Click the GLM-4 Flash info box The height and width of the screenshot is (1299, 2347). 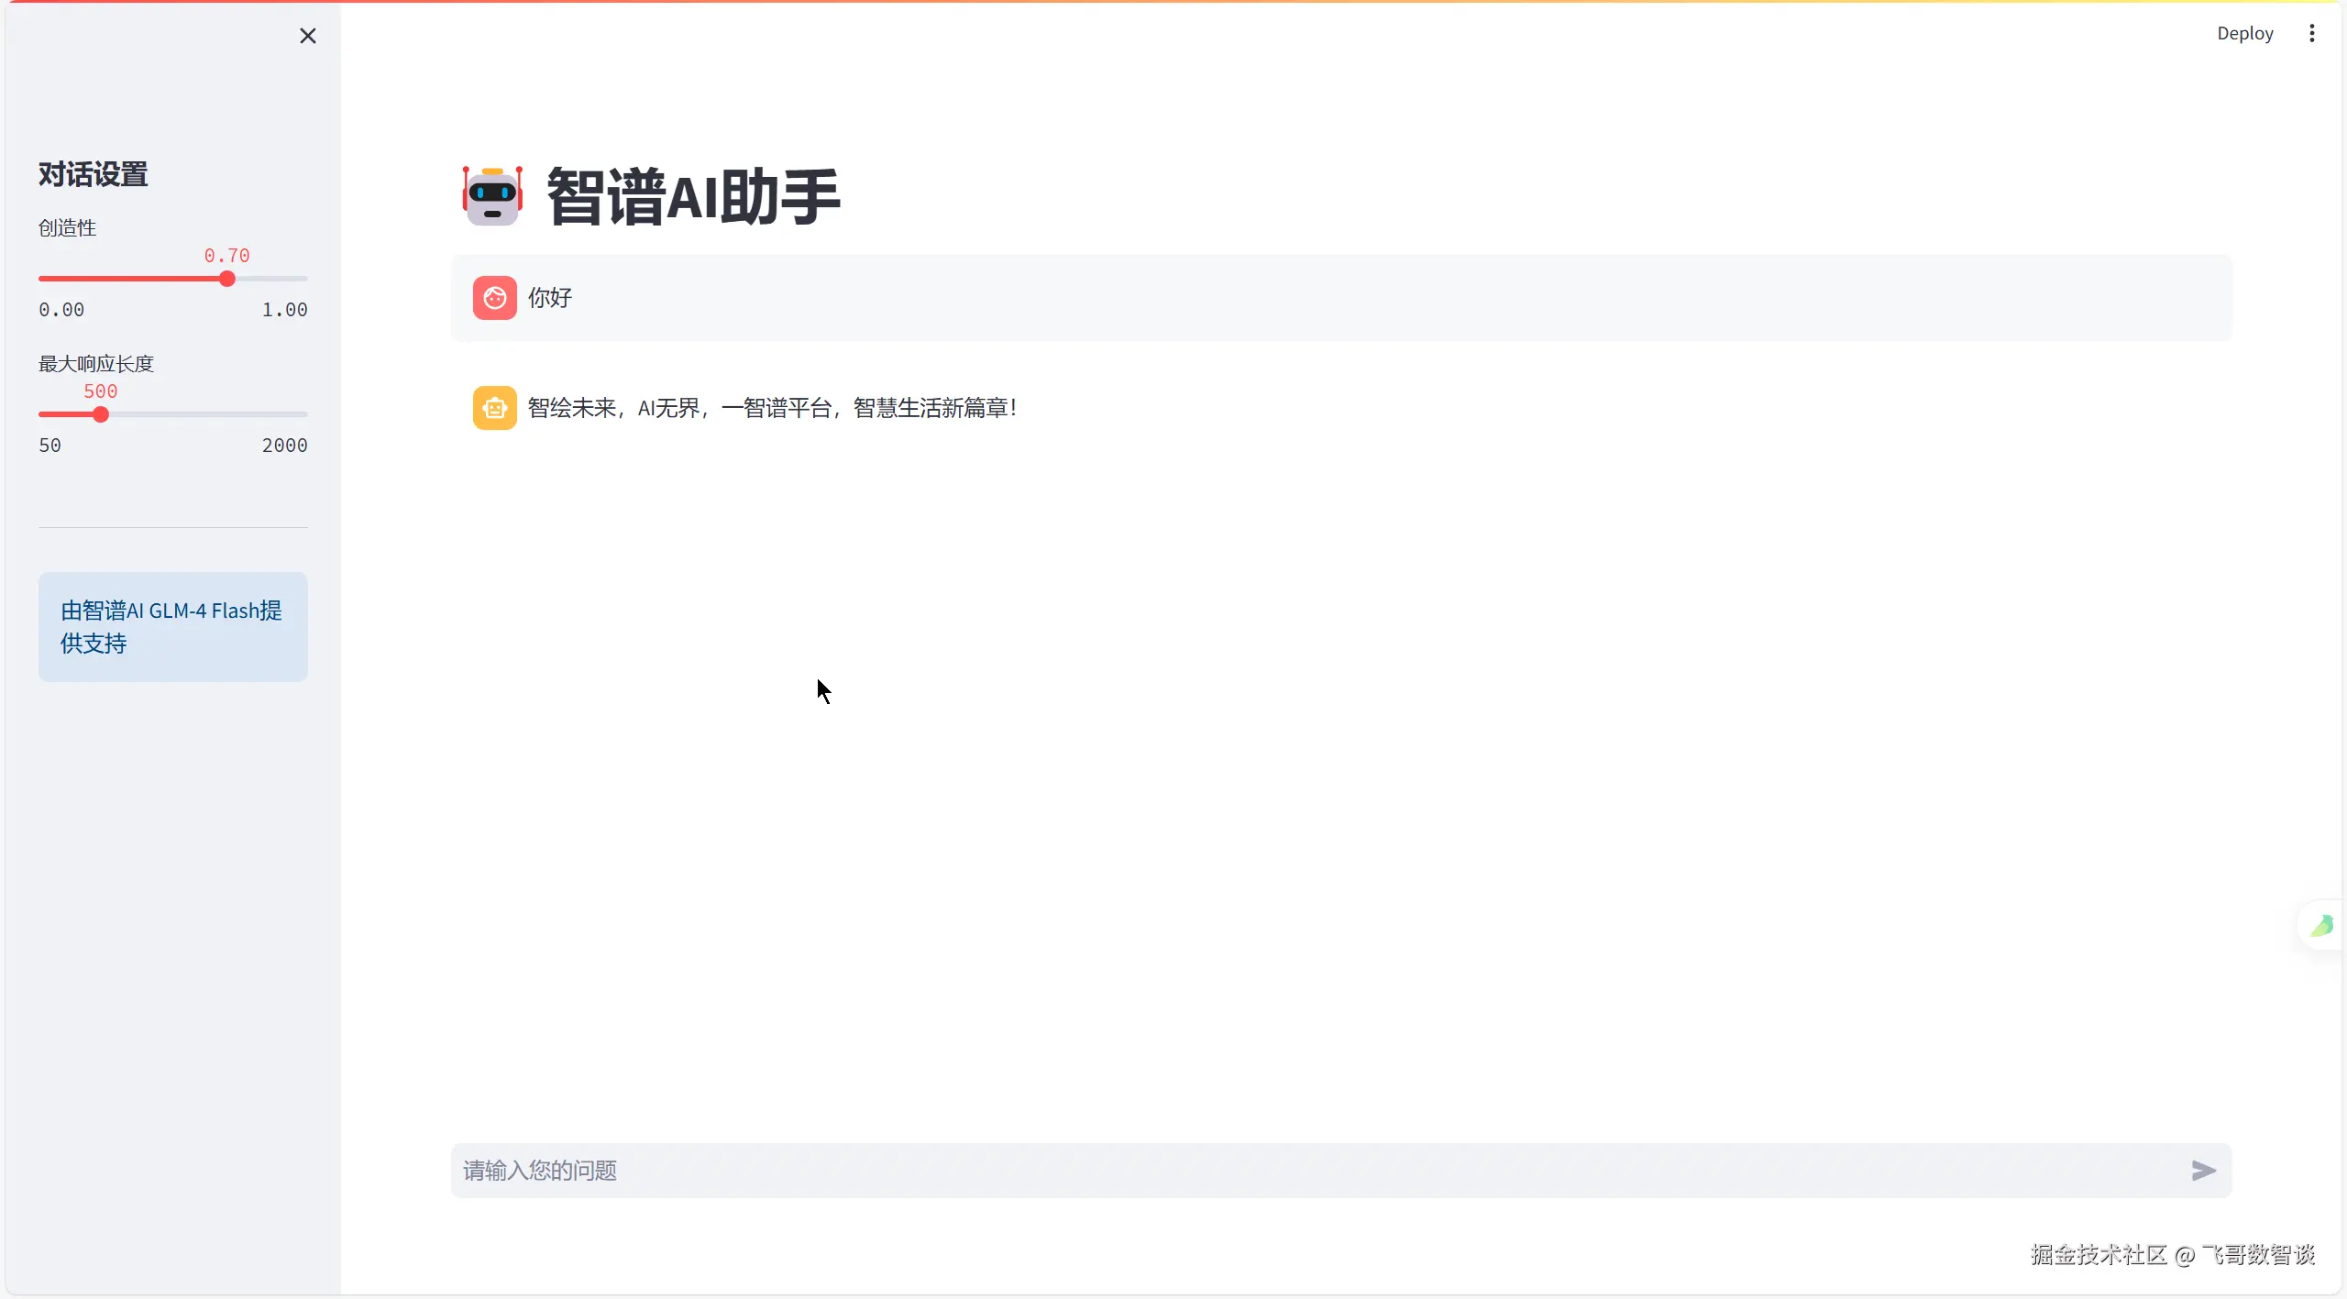pyautogui.click(x=172, y=627)
